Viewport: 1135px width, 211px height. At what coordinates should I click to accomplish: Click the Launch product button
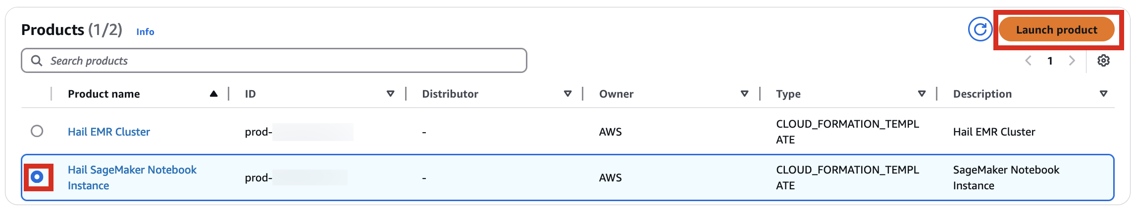(x=1057, y=30)
